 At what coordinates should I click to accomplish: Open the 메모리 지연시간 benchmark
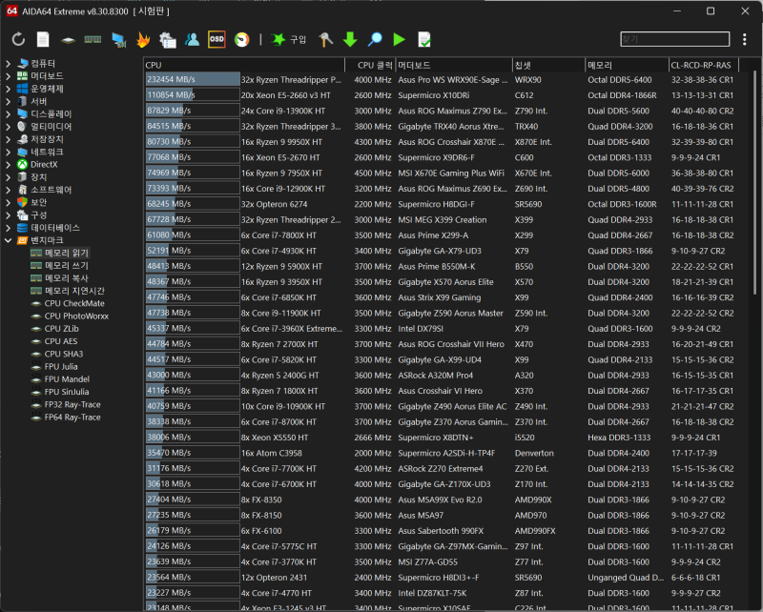coord(74,291)
